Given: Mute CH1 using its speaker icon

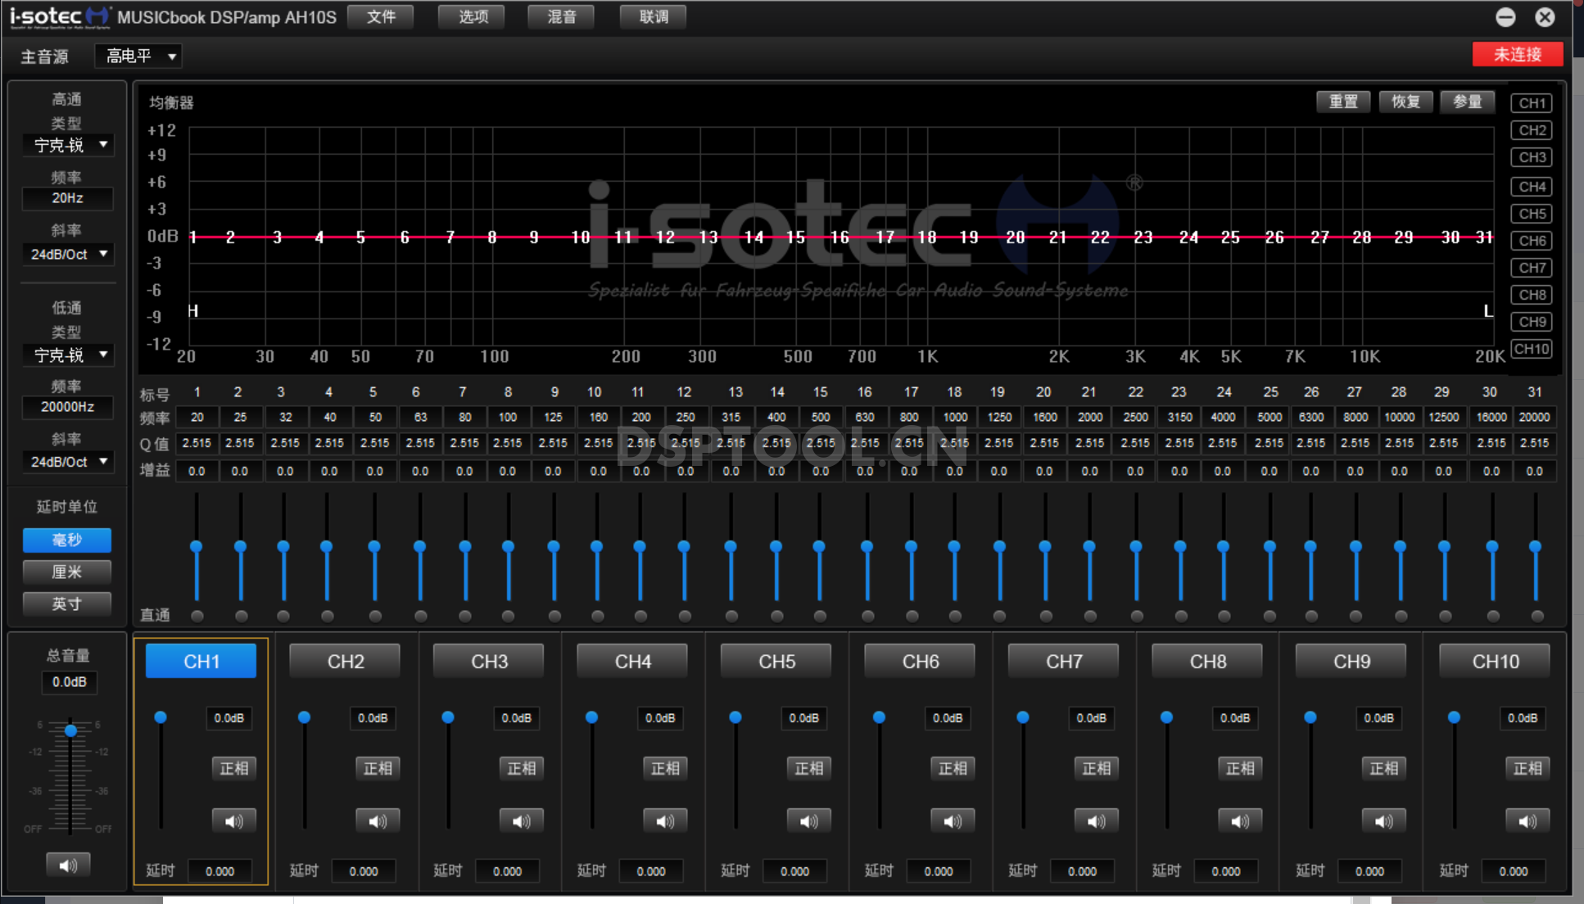Looking at the screenshot, I should (x=233, y=820).
